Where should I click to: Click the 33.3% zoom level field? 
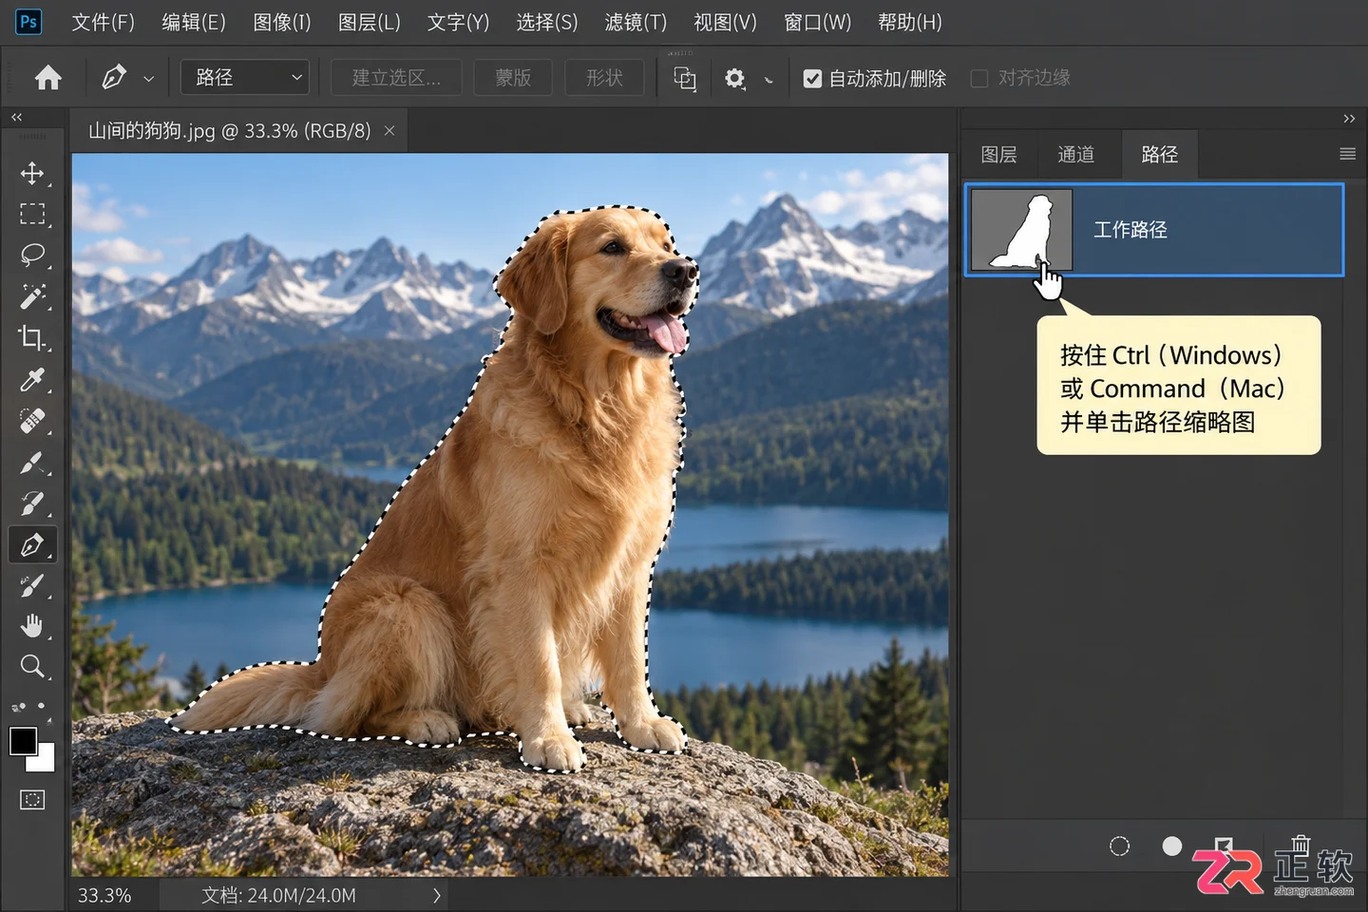click(x=104, y=895)
